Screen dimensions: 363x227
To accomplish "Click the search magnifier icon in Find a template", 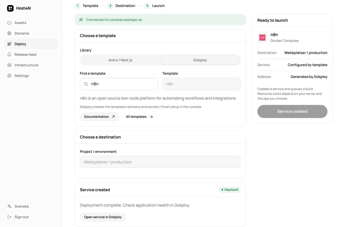I will (86, 84).
